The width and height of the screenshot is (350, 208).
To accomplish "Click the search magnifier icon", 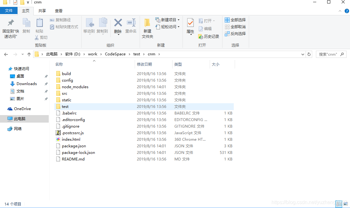I will pos(342,54).
